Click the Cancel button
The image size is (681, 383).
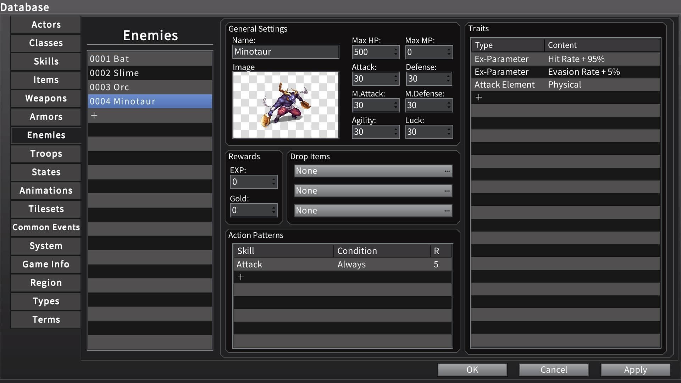pyautogui.click(x=554, y=370)
